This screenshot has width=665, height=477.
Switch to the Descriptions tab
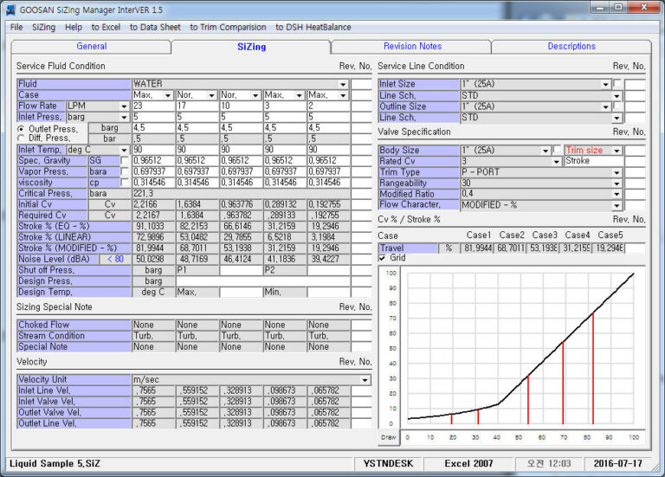click(x=571, y=46)
